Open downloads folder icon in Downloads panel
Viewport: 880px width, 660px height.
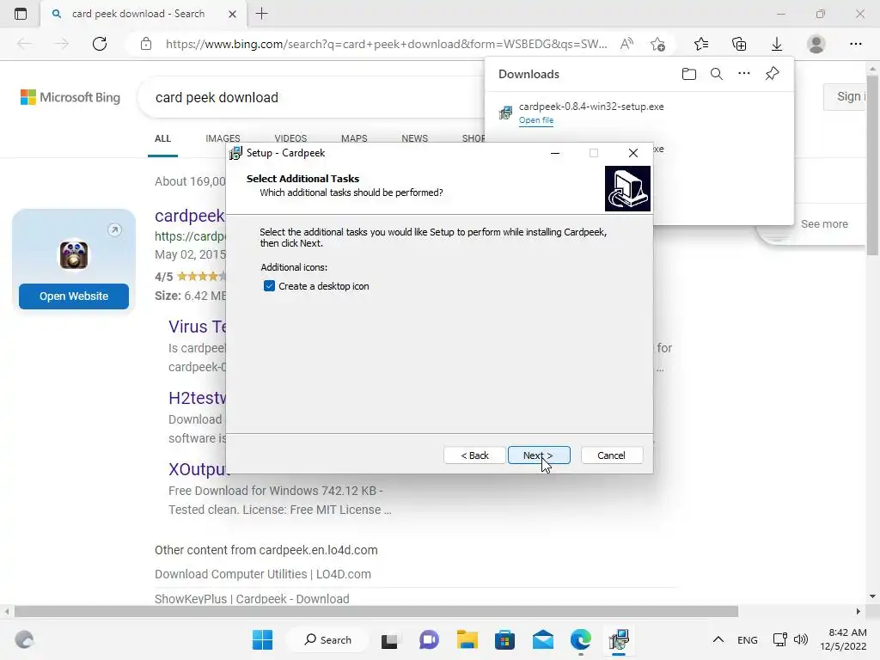coord(688,74)
